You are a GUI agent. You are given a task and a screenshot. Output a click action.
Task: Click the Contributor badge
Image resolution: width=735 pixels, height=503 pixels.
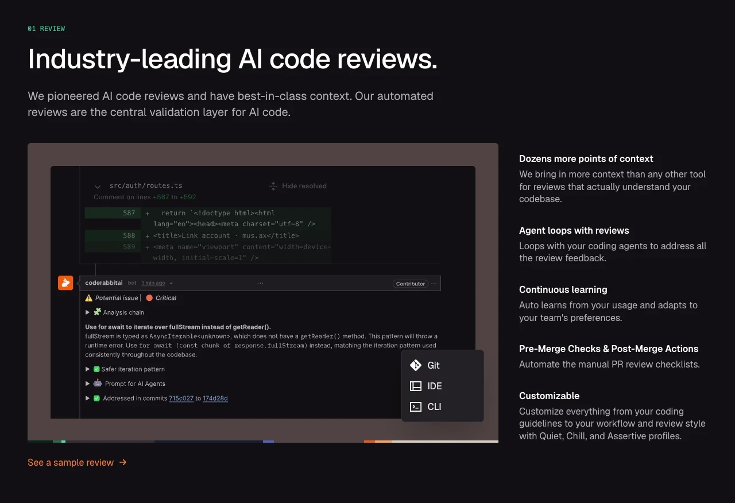click(x=411, y=284)
